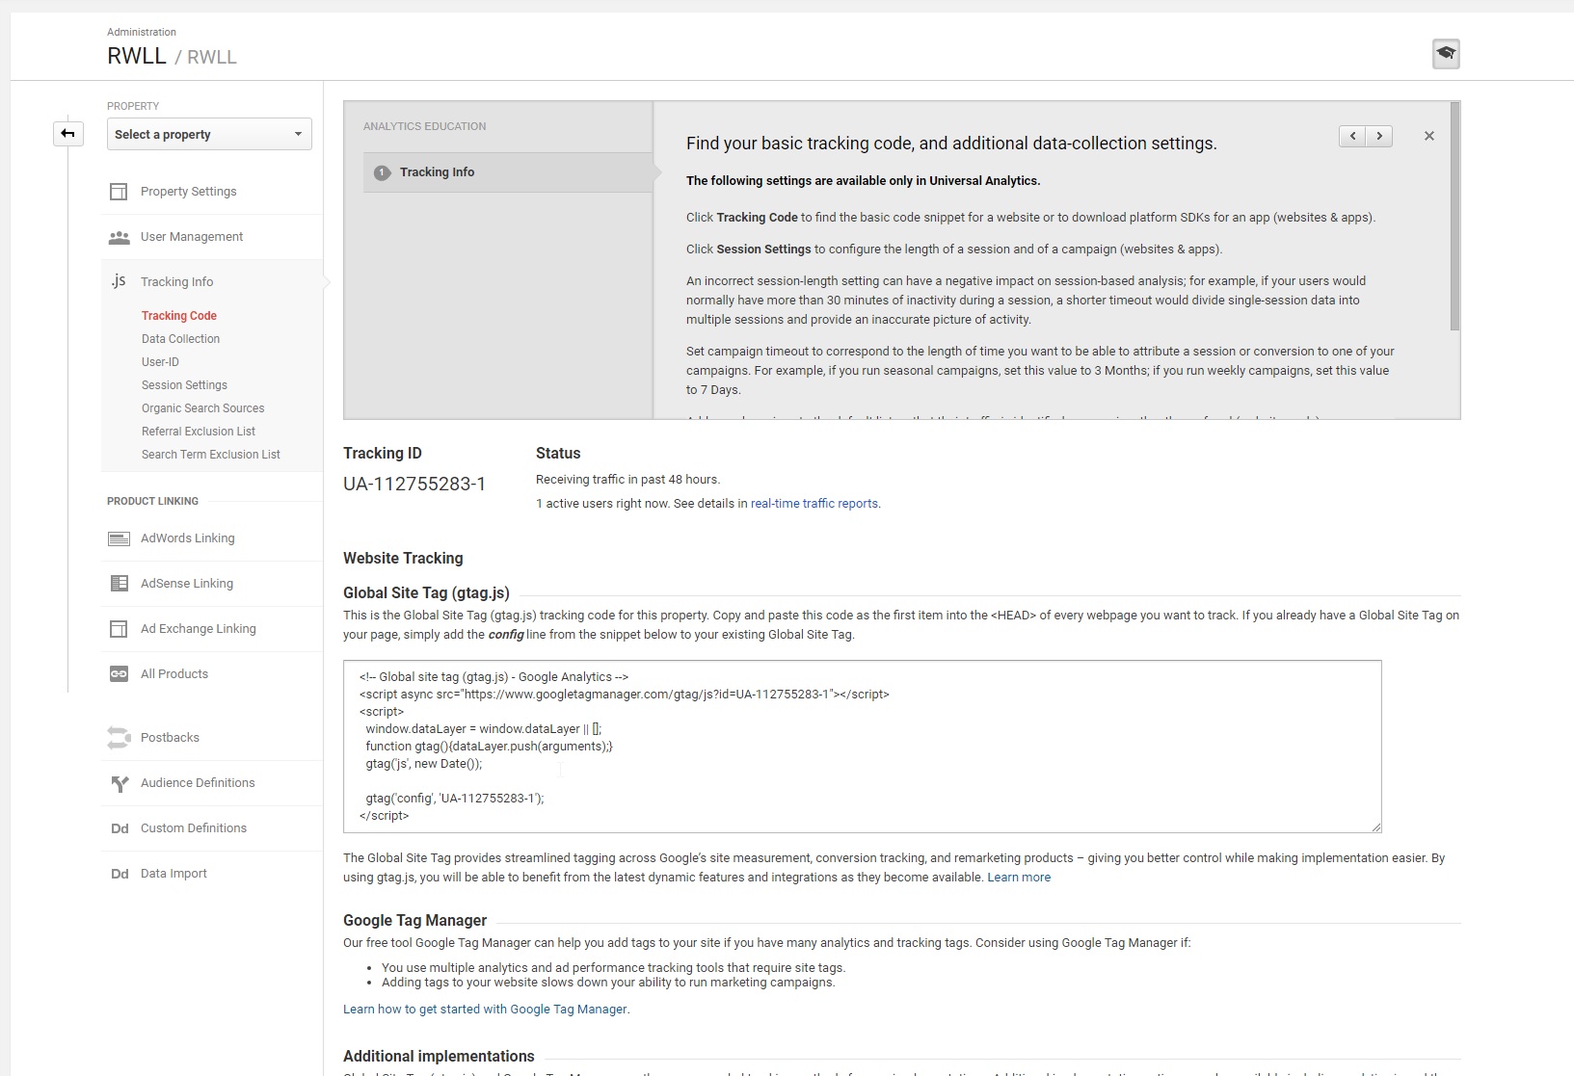Select Tracking Code submenu item
Viewport: 1574px width, 1076px height.
179,316
